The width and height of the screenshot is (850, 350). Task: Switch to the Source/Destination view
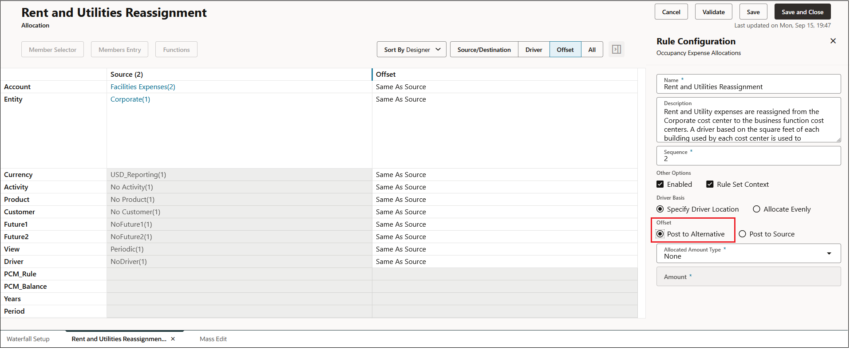tap(484, 50)
